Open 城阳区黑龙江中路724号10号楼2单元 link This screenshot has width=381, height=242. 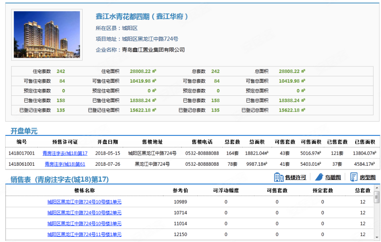(x=84, y=213)
